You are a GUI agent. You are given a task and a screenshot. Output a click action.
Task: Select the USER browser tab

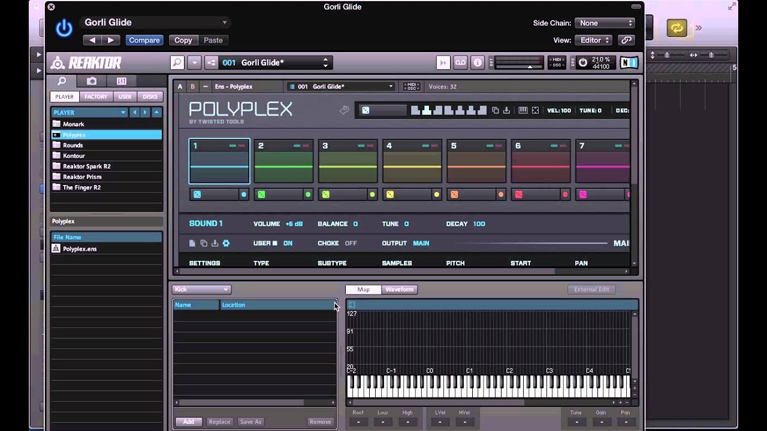125,96
